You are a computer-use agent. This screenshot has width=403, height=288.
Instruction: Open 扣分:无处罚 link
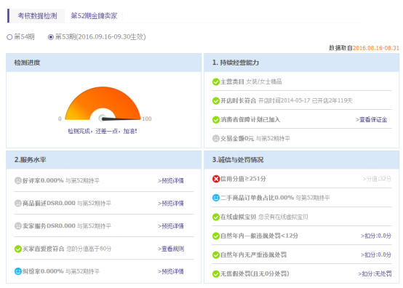point(375,274)
